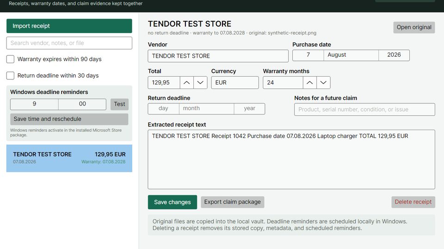Edit the Currency field showing EUR

pos(235,83)
